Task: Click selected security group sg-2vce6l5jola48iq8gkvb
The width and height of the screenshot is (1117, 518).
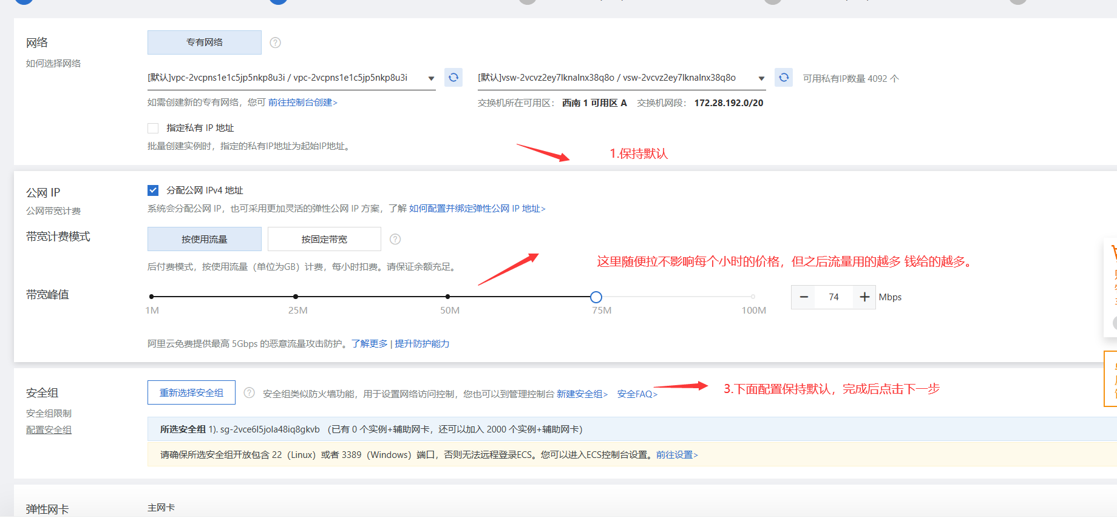Action: (x=270, y=429)
